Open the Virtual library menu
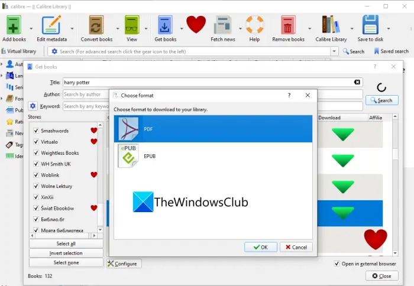This screenshot has height=286, width=414. [x=19, y=51]
